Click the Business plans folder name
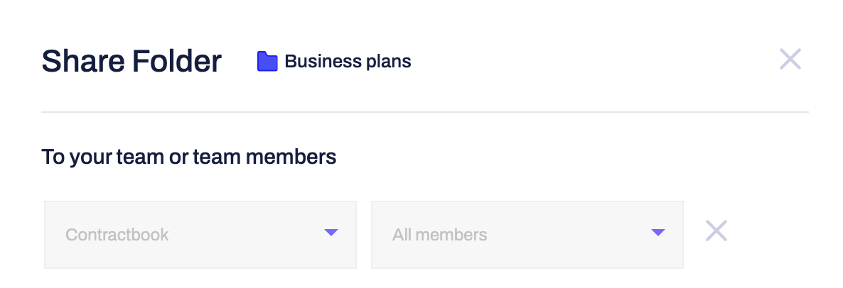 tap(348, 62)
